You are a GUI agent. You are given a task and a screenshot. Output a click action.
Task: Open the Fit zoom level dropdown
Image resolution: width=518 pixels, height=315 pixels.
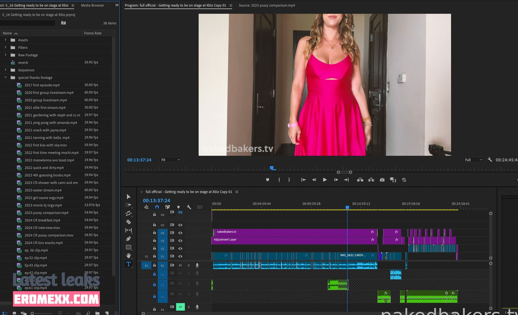pyautogui.click(x=170, y=160)
